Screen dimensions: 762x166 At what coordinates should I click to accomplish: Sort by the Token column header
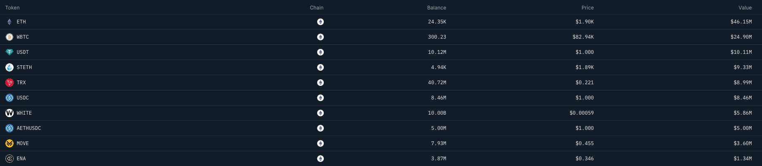(12, 8)
